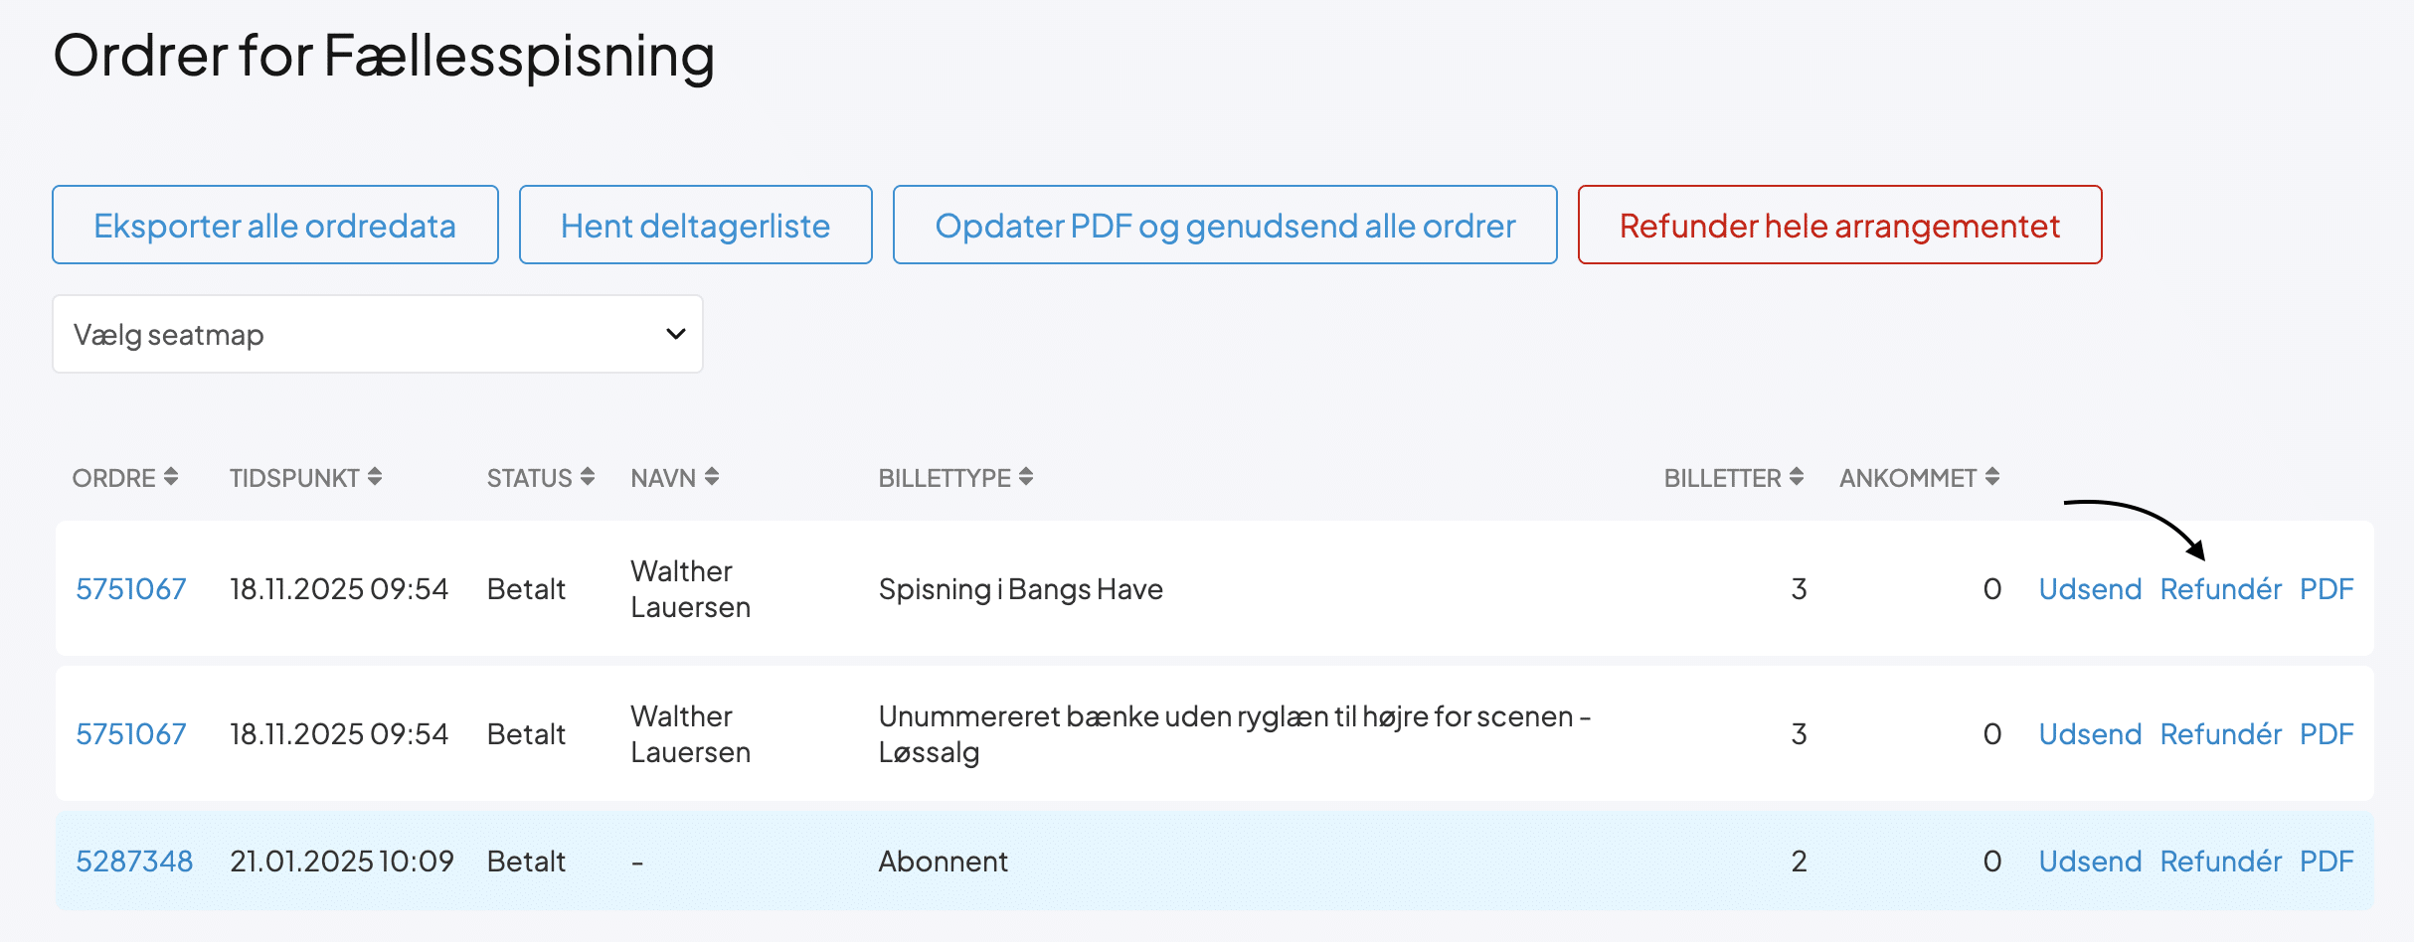Sort orders by Ordre column icon

point(171,478)
